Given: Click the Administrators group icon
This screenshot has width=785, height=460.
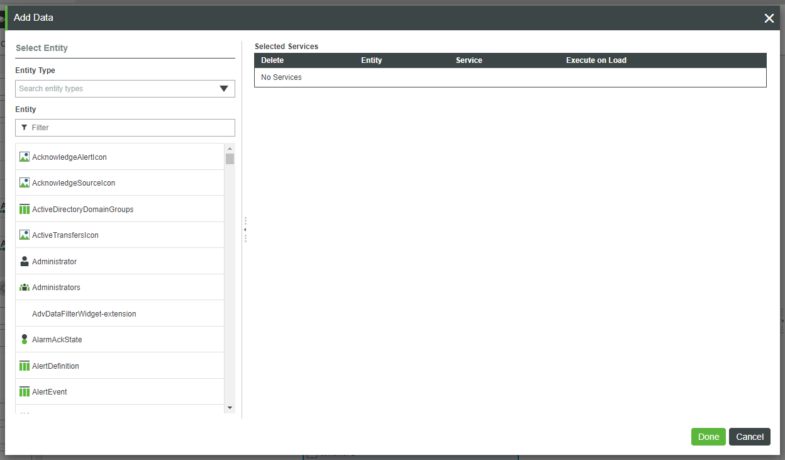Looking at the screenshot, I should pyautogui.click(x=25, y=287).
